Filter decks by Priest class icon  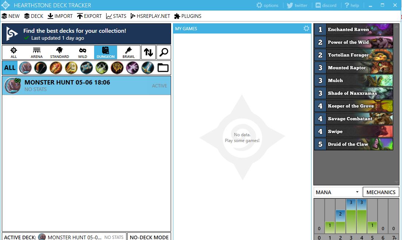click(x=86, y=68)
